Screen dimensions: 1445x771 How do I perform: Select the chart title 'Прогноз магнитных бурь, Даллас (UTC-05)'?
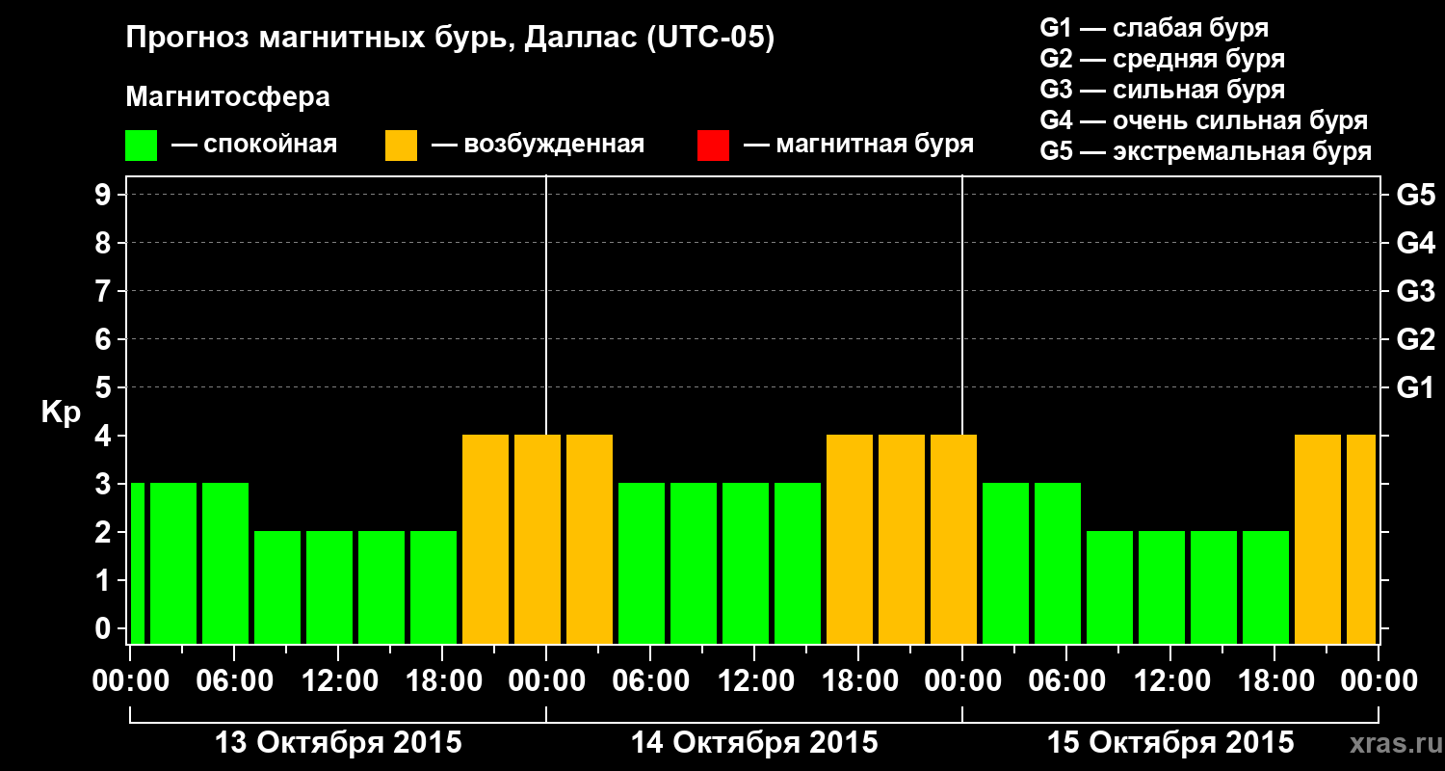click(450, 39)
